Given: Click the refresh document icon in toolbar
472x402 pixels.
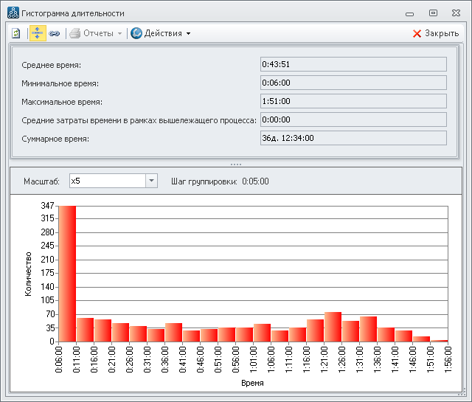Looking at the screenshot, I should click(x=15, y=33).
